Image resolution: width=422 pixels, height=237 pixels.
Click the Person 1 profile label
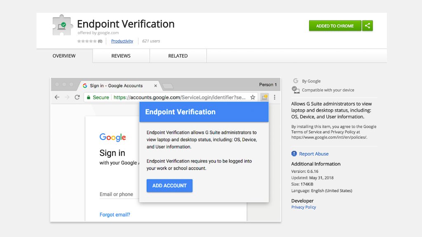(x=268, y=84)
